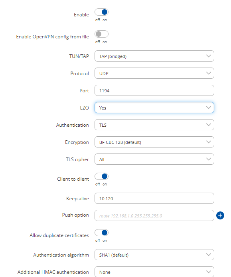Open the TUN/TAP dropdown
This screenshot has width=231, height=277.
154,56
